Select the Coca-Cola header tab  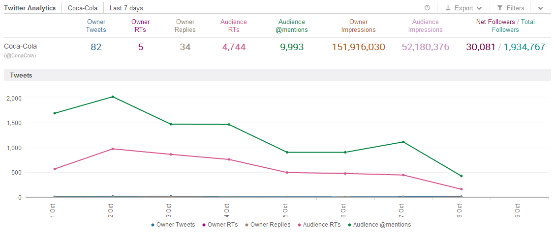pos(83,8)
